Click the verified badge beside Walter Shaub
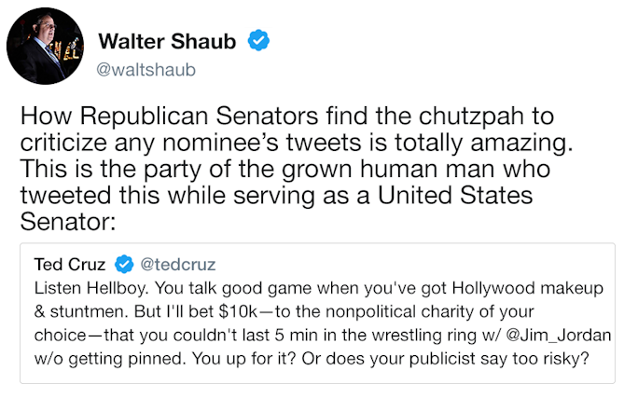This screenshot has height=398, width=638. click(258, 40)
